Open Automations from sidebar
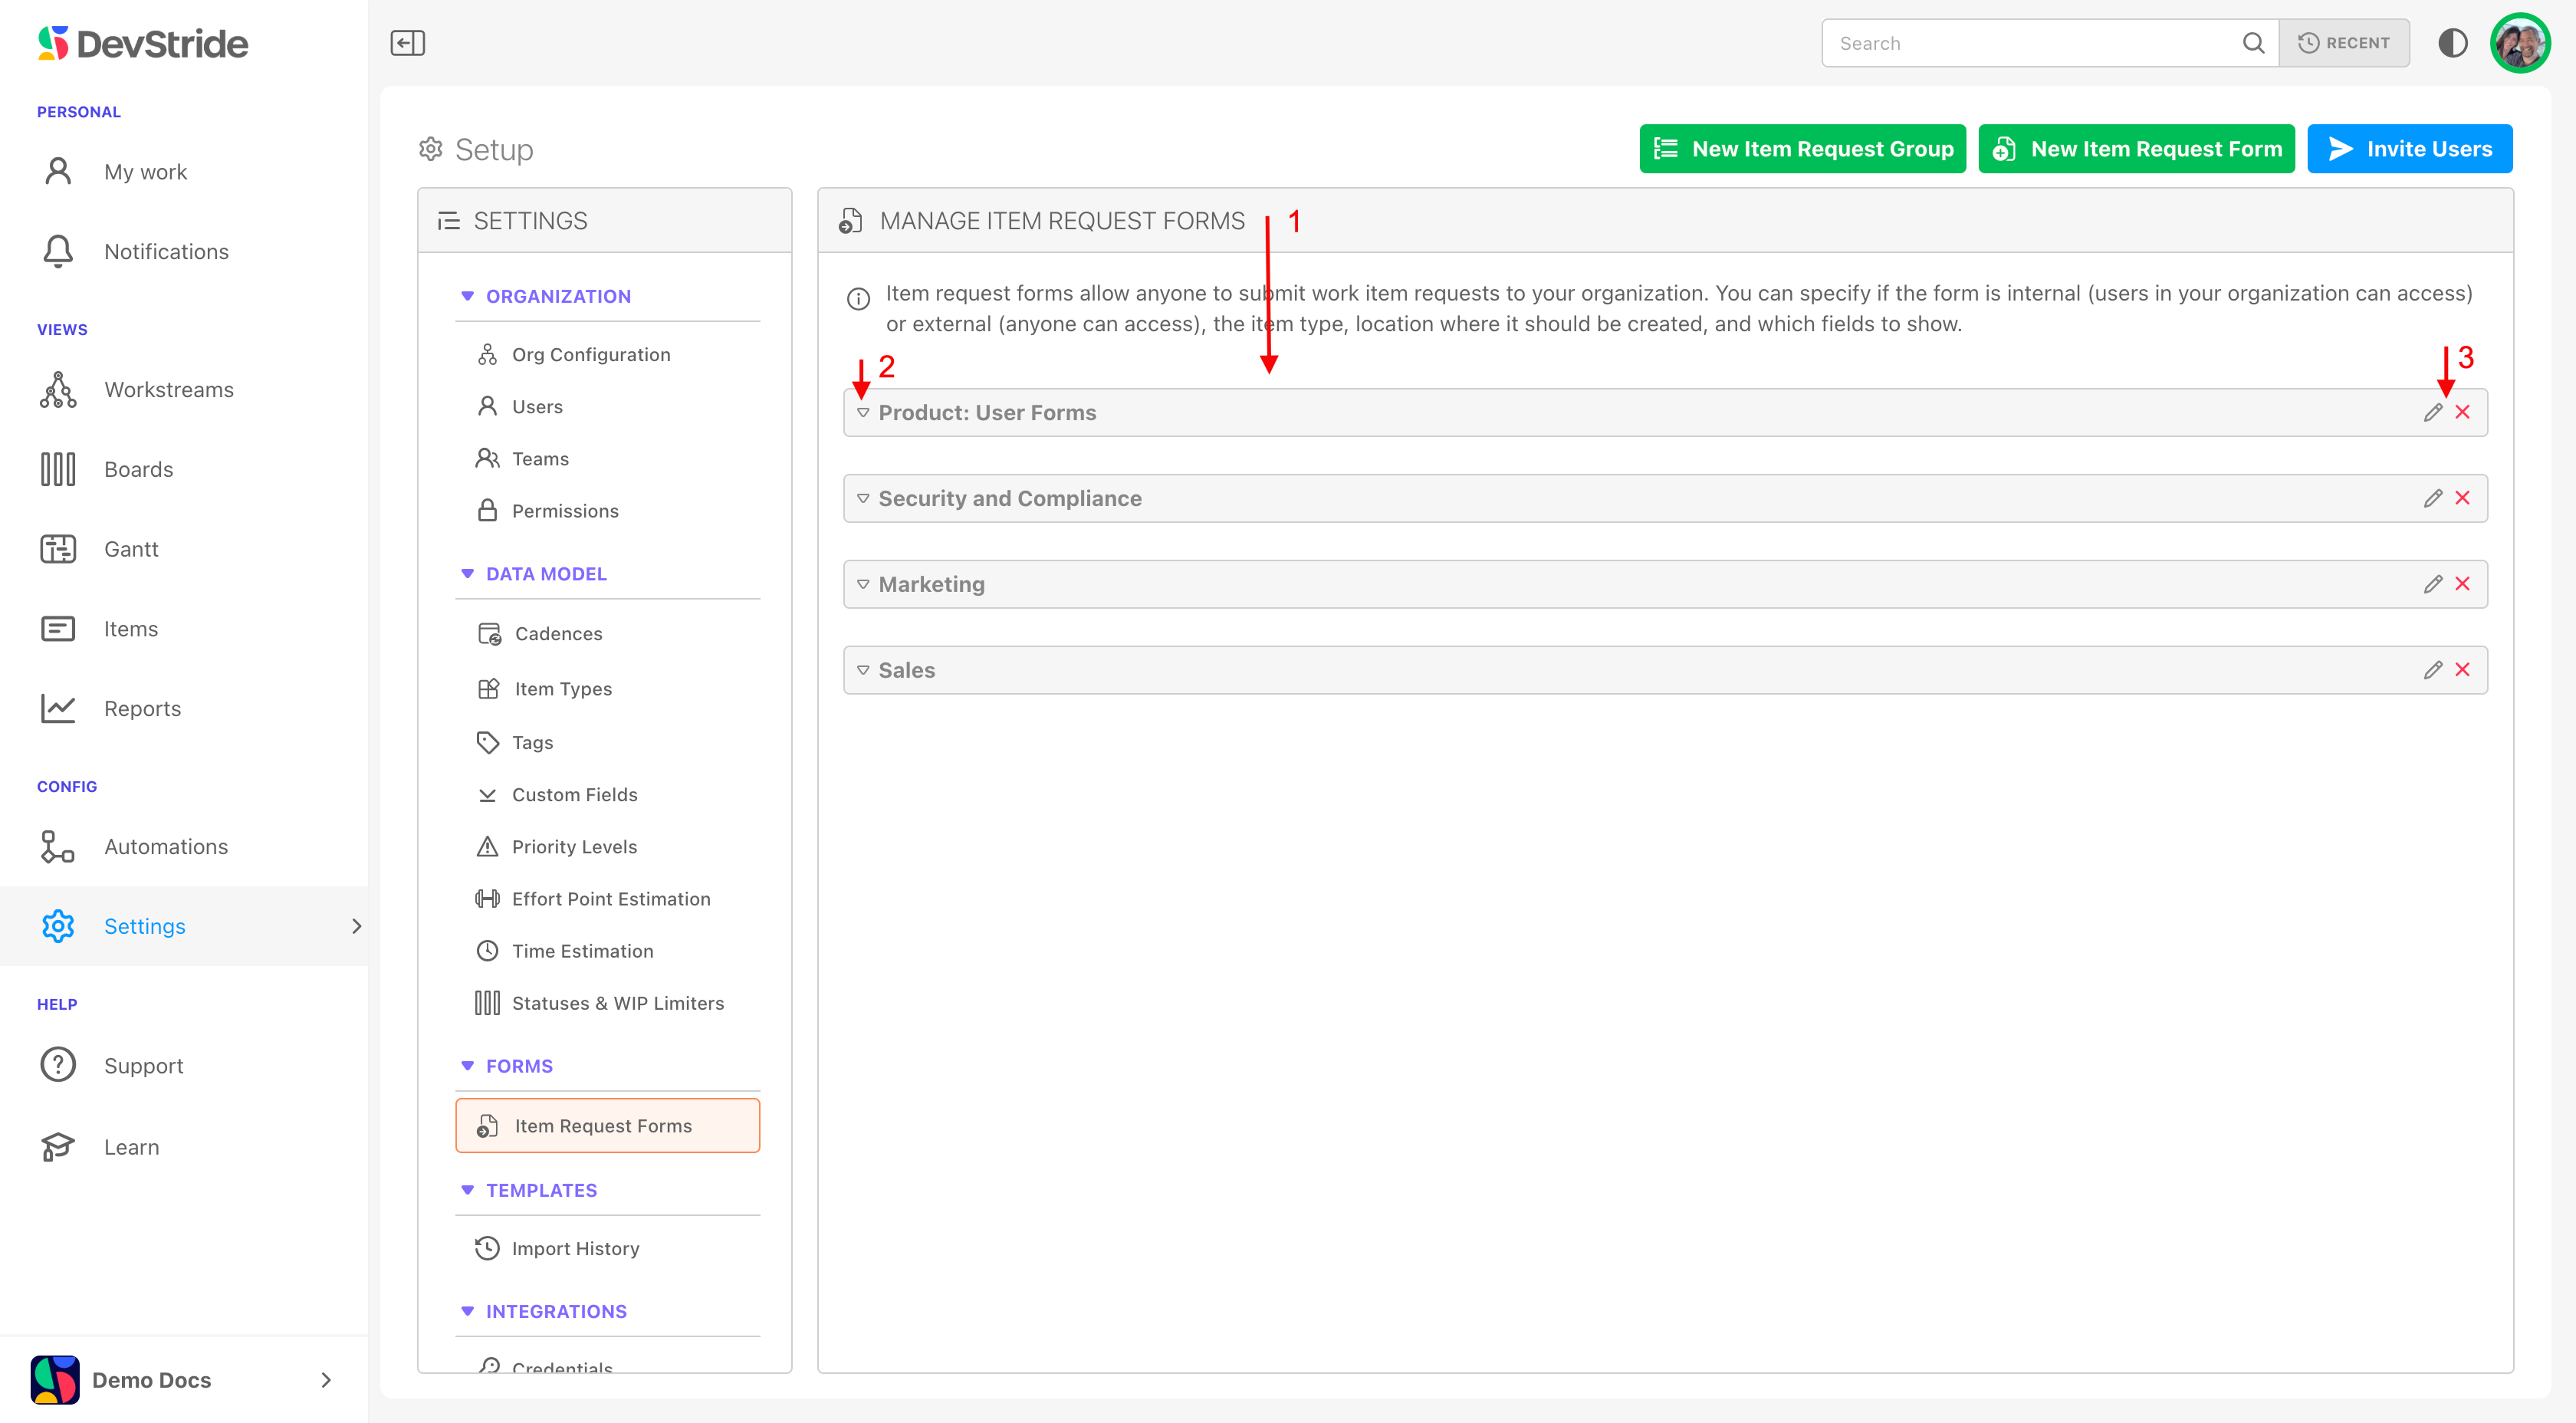 pos(165,847)
